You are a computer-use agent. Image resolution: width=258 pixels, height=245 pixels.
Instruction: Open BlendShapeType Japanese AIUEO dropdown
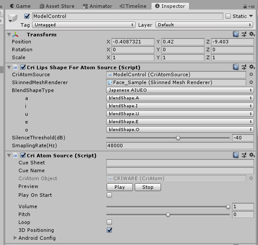click(x=180, y=90)
